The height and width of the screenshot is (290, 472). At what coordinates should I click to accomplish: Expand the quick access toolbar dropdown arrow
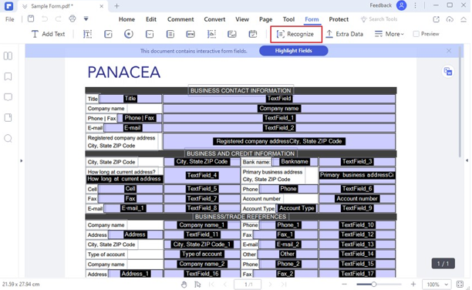(86, 19)
